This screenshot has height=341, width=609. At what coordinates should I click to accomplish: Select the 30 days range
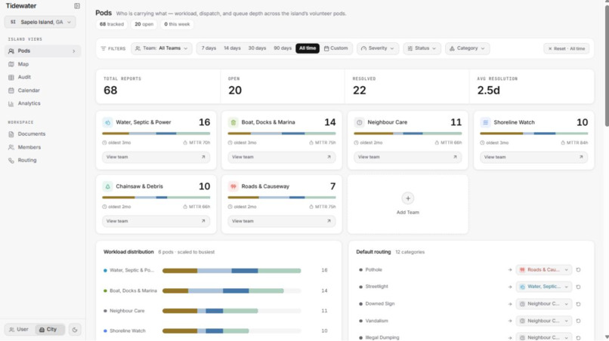257,48
